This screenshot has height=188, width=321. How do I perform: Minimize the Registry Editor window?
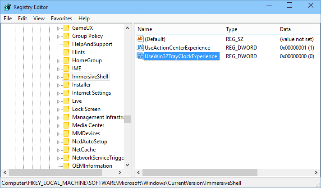tap(269, 5)
